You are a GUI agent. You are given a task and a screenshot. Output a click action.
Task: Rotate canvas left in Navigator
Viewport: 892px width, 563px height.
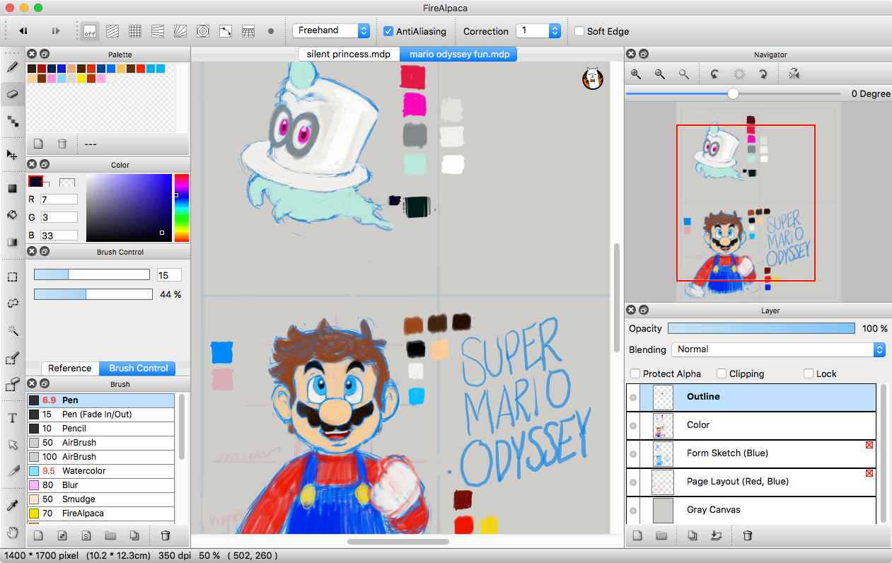[x=715, y=74]
